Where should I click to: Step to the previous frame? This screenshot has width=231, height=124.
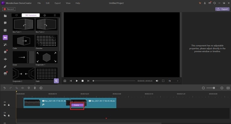point(71,81)
